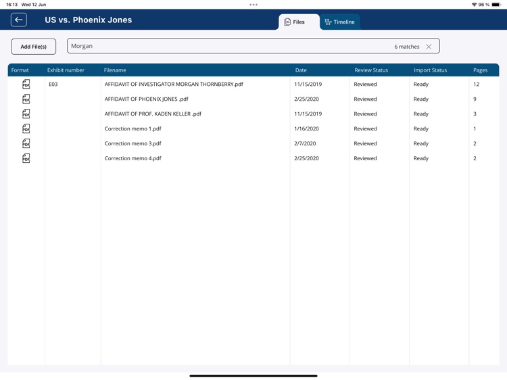
Task: Open PDF icon for Phoenix Jones affidavit
Action: tap(26, 99)
